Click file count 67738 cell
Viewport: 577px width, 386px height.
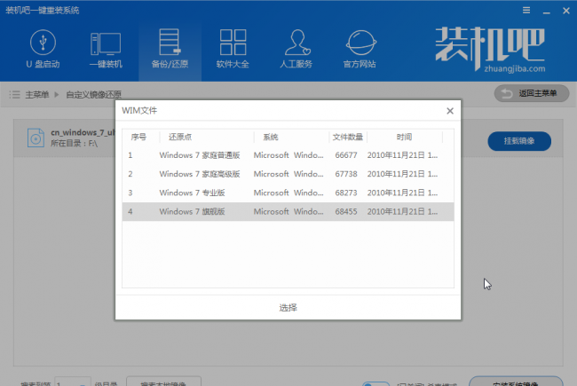pos(346,174)
